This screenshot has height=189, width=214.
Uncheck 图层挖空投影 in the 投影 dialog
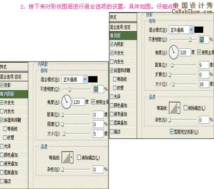[x=171, y=131]
